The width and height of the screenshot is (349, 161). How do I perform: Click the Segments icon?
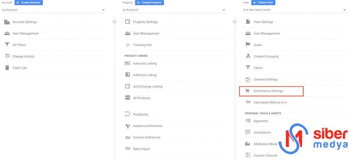pyautogui.click(x=248, y=121)
